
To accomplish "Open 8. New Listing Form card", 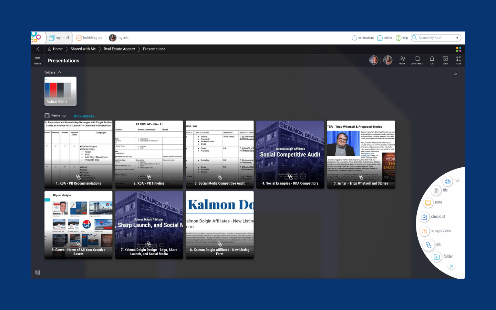I will [x=220, y=225].
